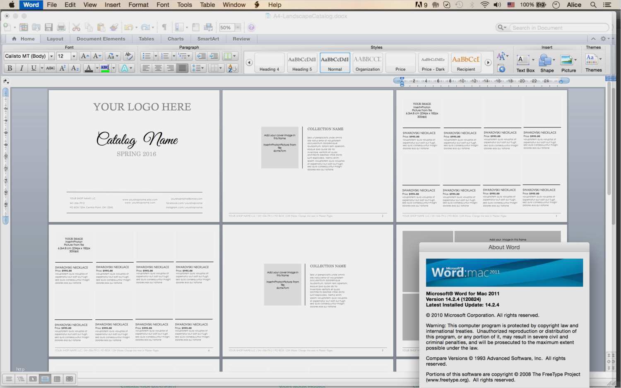This screenshot has width=621, height=388.
Task: Insert a Text Box
Action: click(524, 60)
